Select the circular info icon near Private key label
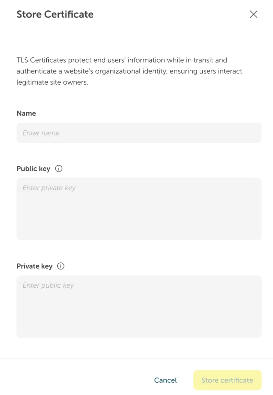This screenshot has height=395, width=273. 61,266
